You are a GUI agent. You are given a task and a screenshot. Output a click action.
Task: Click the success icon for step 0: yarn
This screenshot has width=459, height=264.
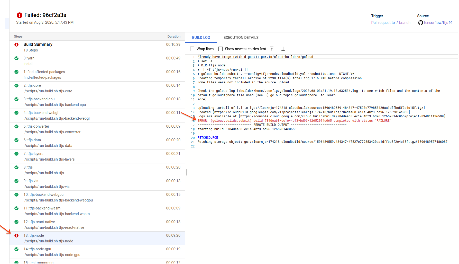pyautogui.click(x=16, y=58)
